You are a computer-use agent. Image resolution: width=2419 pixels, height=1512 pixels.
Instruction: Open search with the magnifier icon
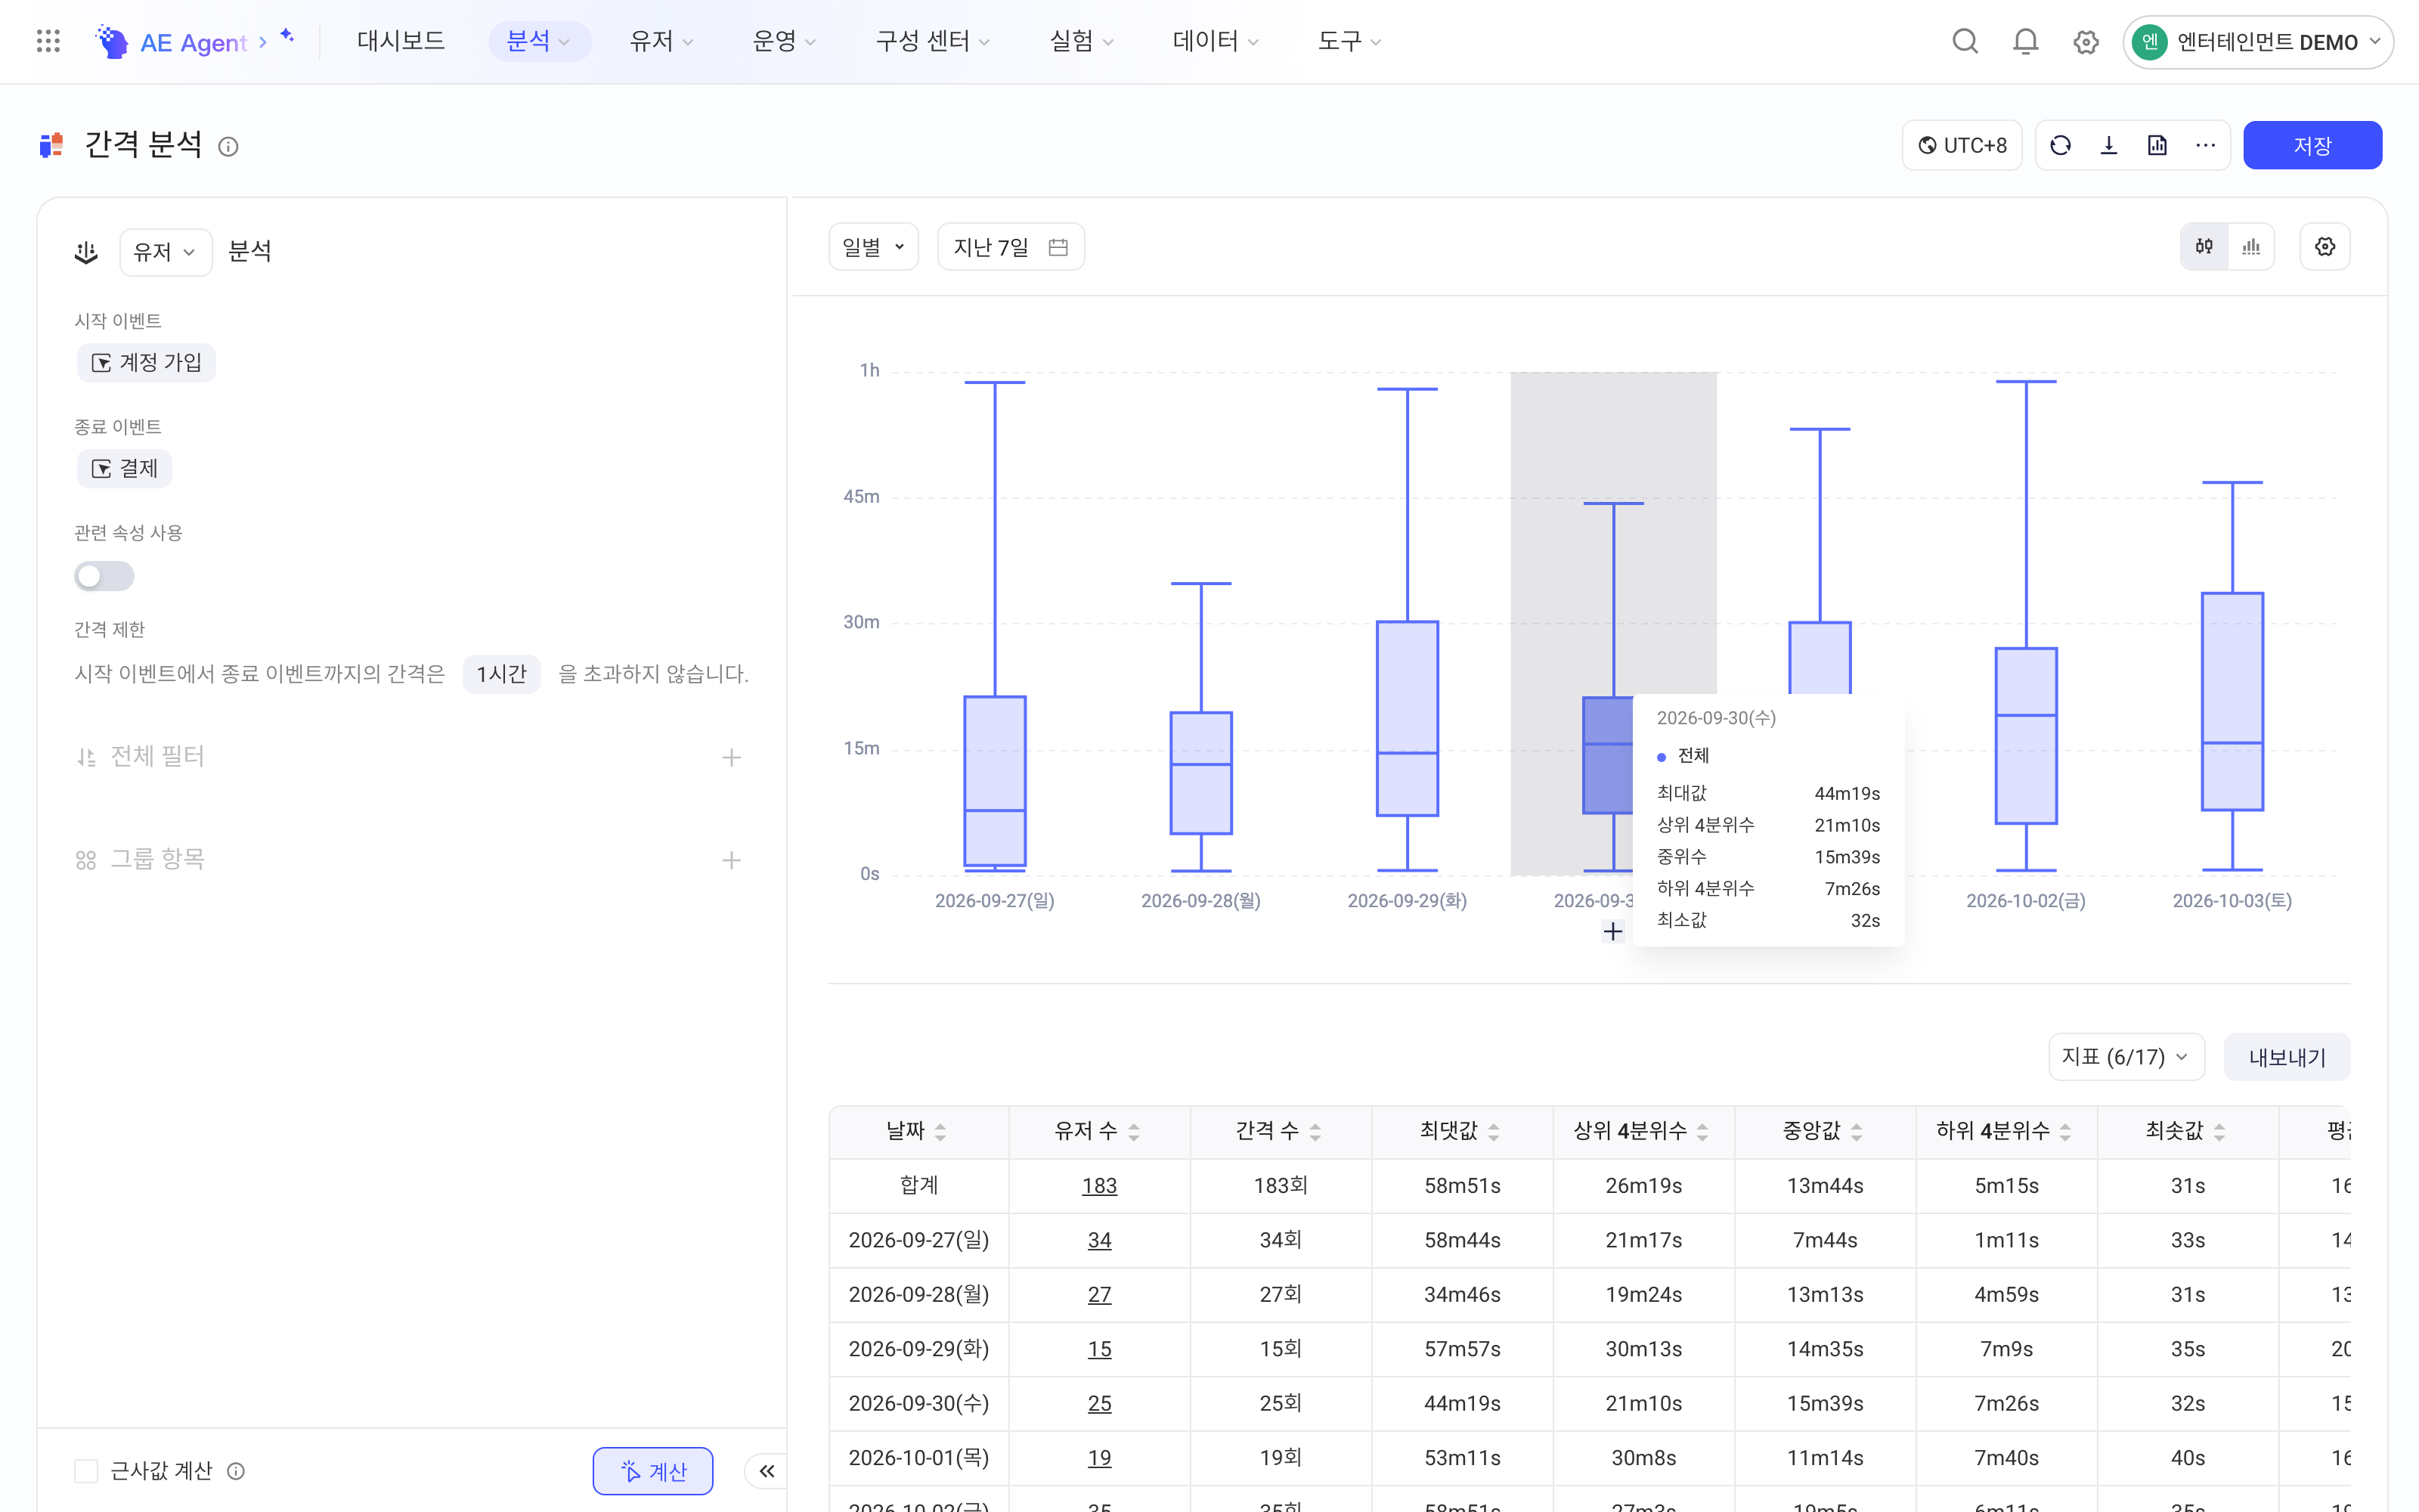[1965, 41]
